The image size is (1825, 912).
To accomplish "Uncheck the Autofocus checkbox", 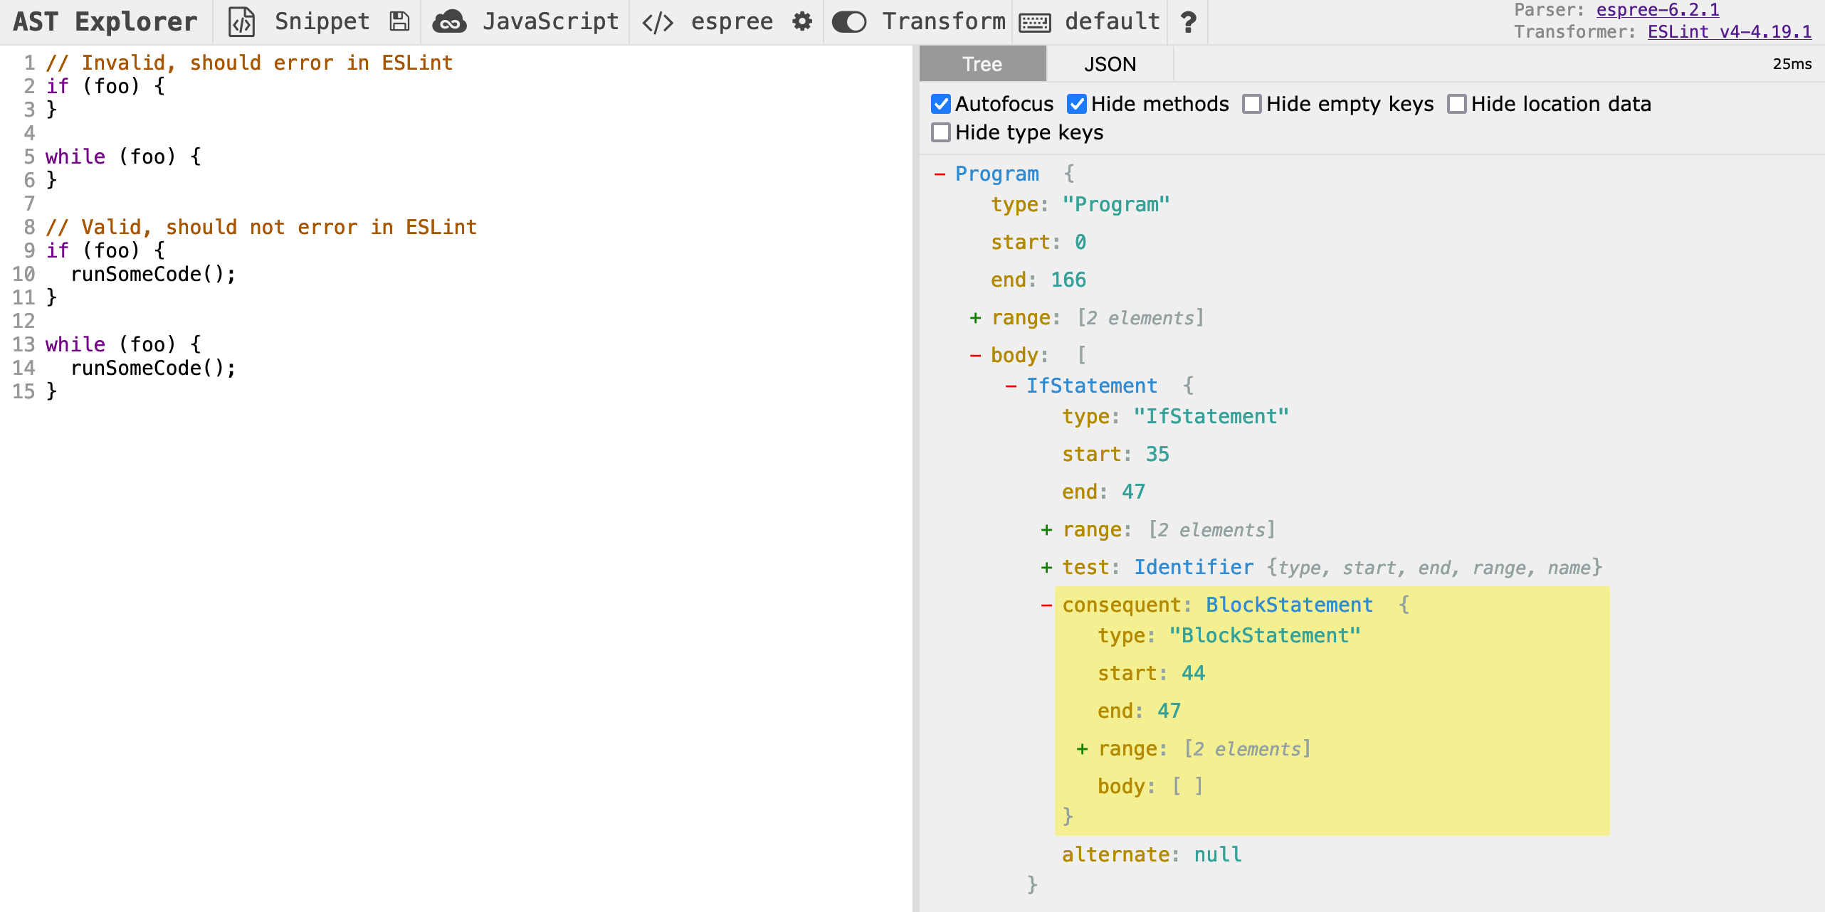I will point(940,104).
